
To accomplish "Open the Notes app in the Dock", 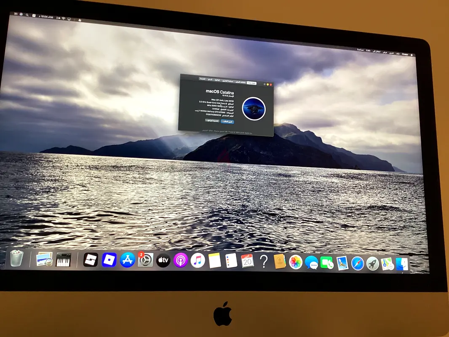I will (214, 261).
